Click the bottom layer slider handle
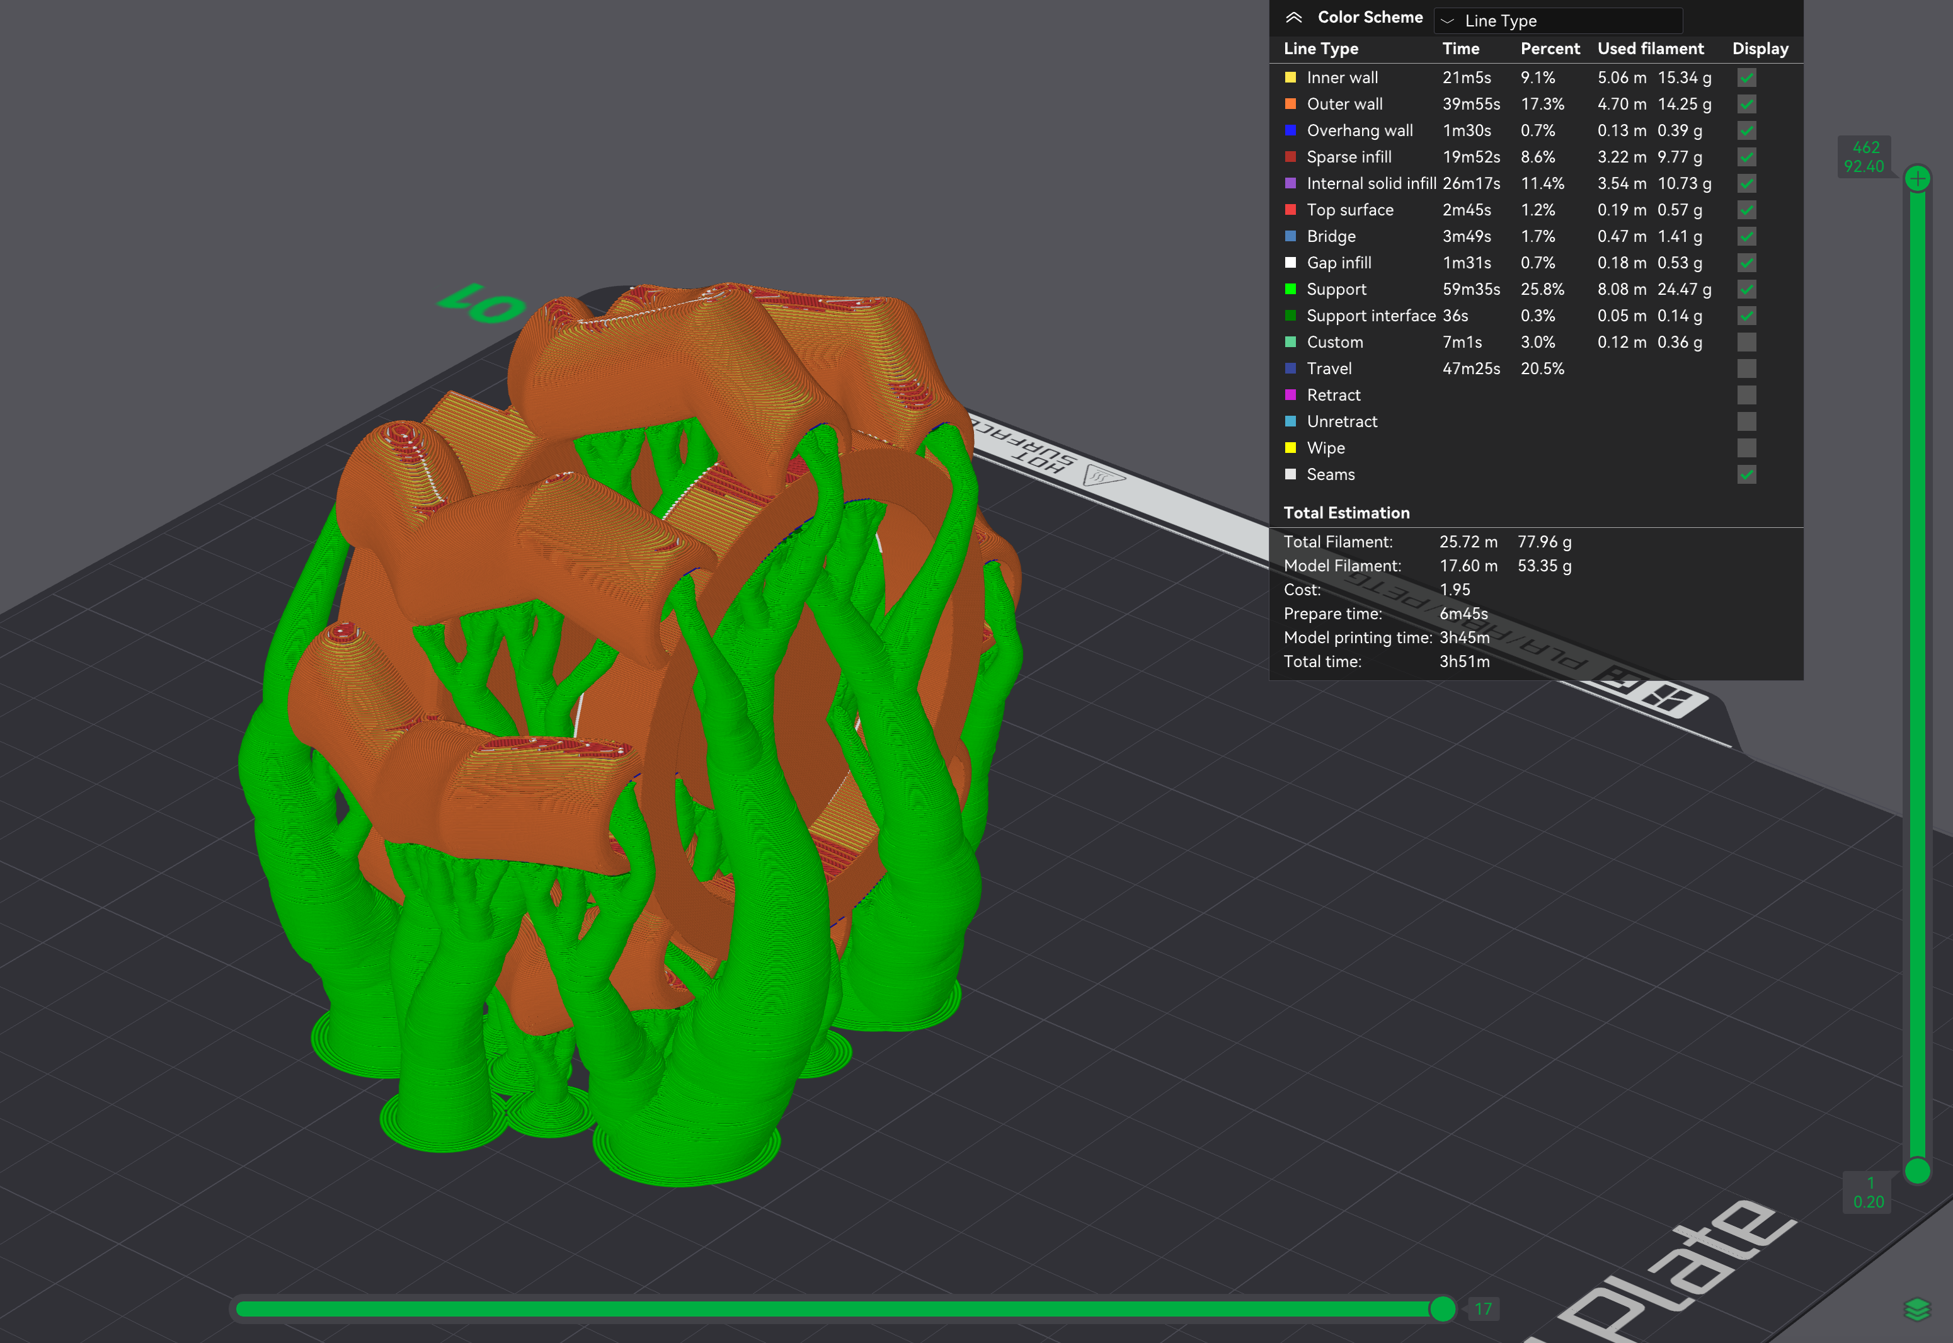Screen dimensions: 1953x1343 pyautogui.click(x=1917, y=1170)
